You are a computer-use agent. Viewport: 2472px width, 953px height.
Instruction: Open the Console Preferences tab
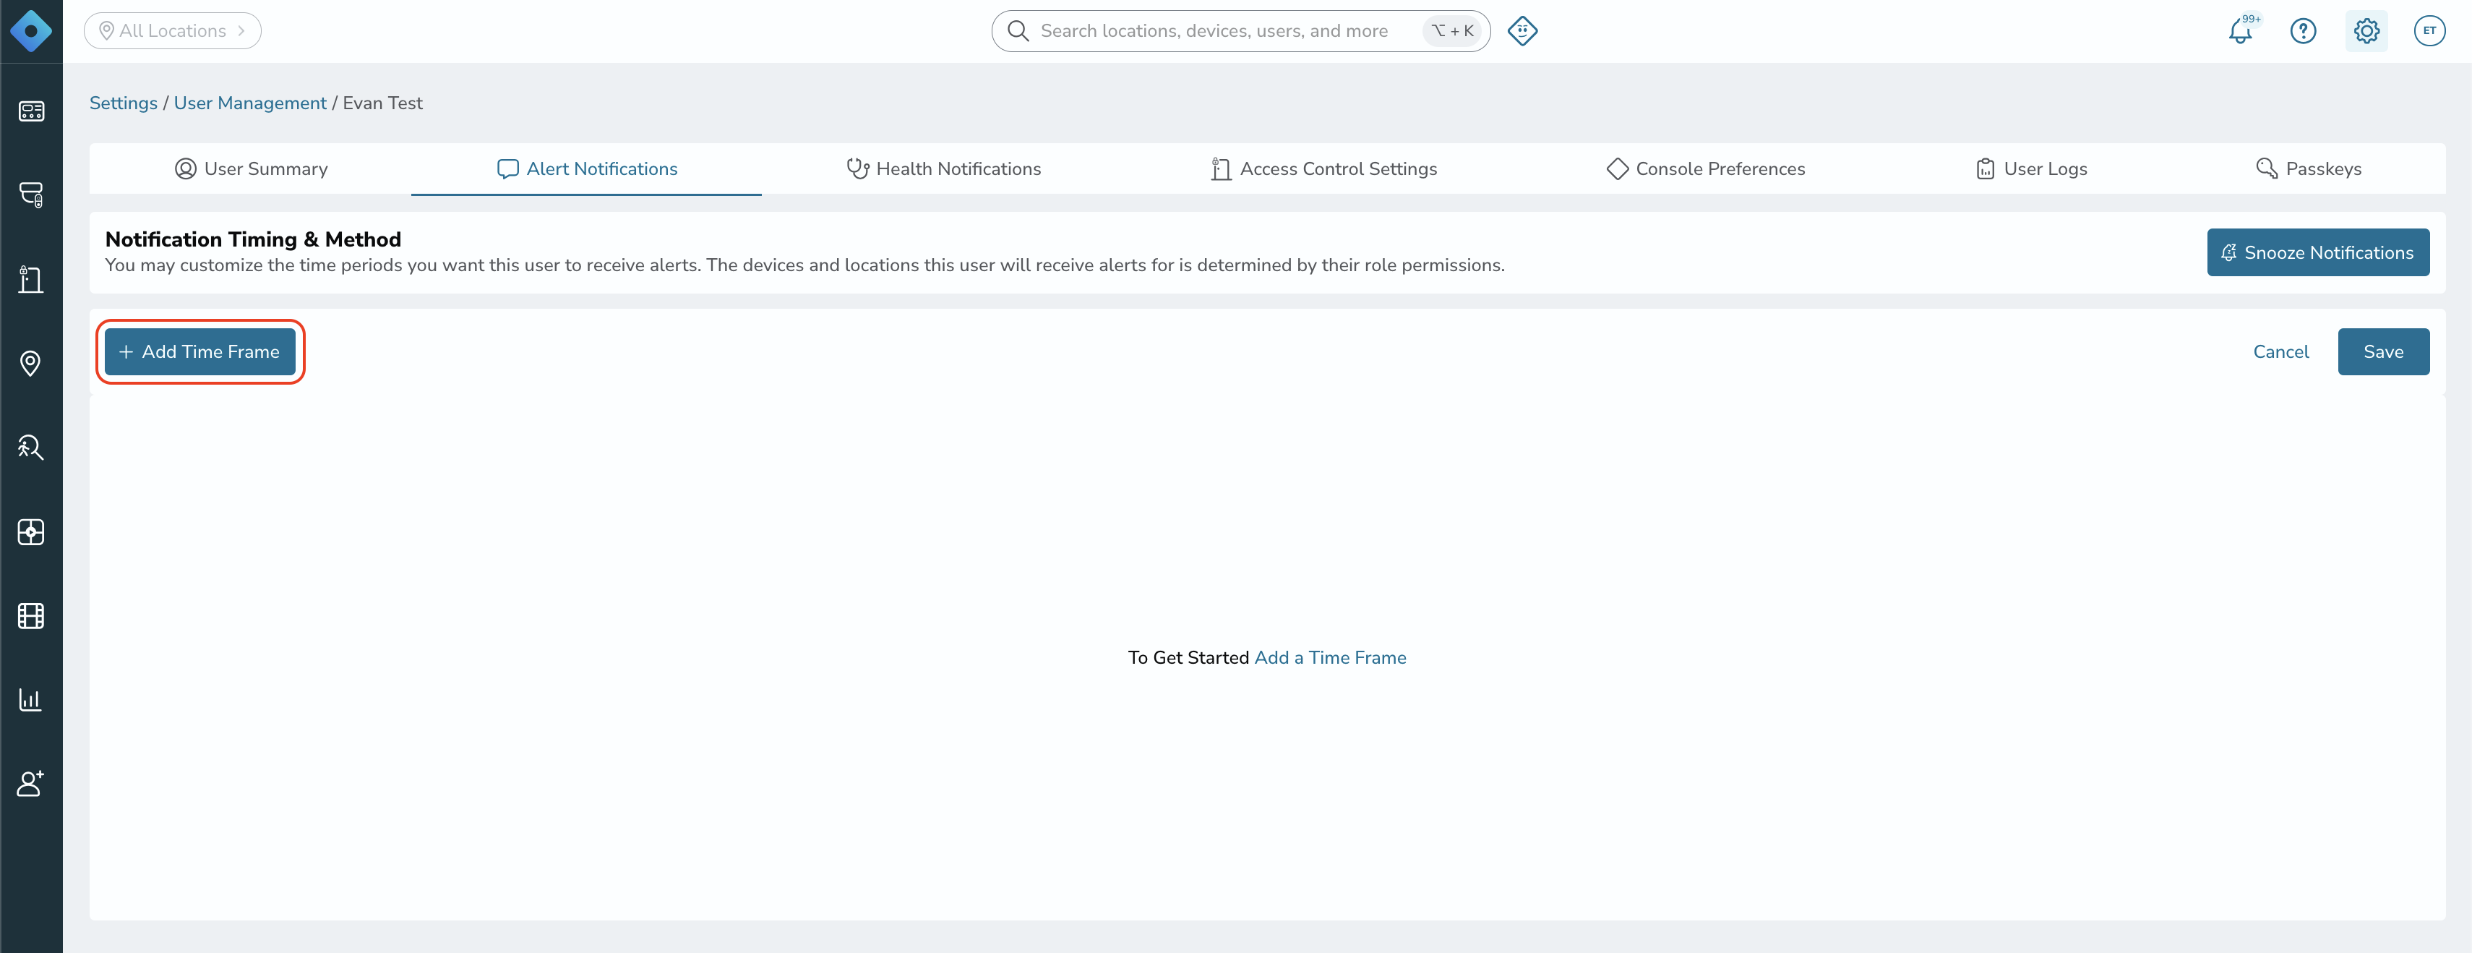1705,169
